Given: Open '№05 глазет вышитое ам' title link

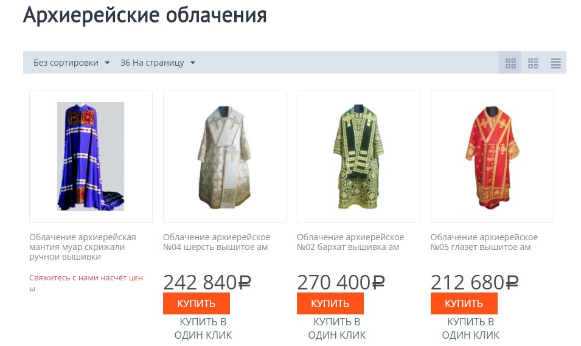Looking at the screenshot, I should pos(484,242).
